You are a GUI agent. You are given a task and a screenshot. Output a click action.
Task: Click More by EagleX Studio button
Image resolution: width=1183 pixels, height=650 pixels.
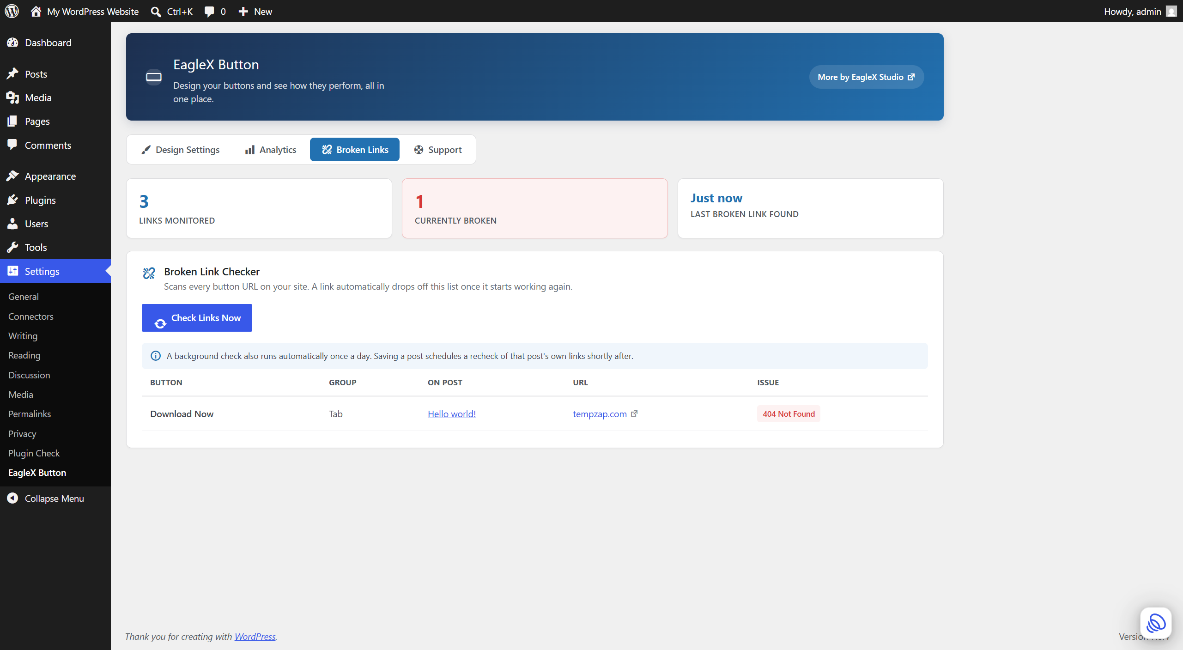[x=867, y=77]
